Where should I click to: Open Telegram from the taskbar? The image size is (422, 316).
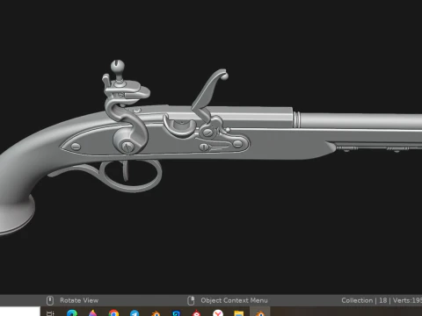(135, 313)
